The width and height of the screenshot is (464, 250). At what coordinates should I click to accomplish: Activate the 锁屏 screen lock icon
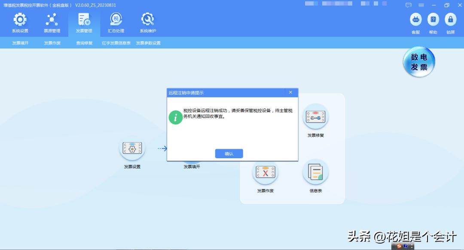pyautogui.click(x=450, y=21)
